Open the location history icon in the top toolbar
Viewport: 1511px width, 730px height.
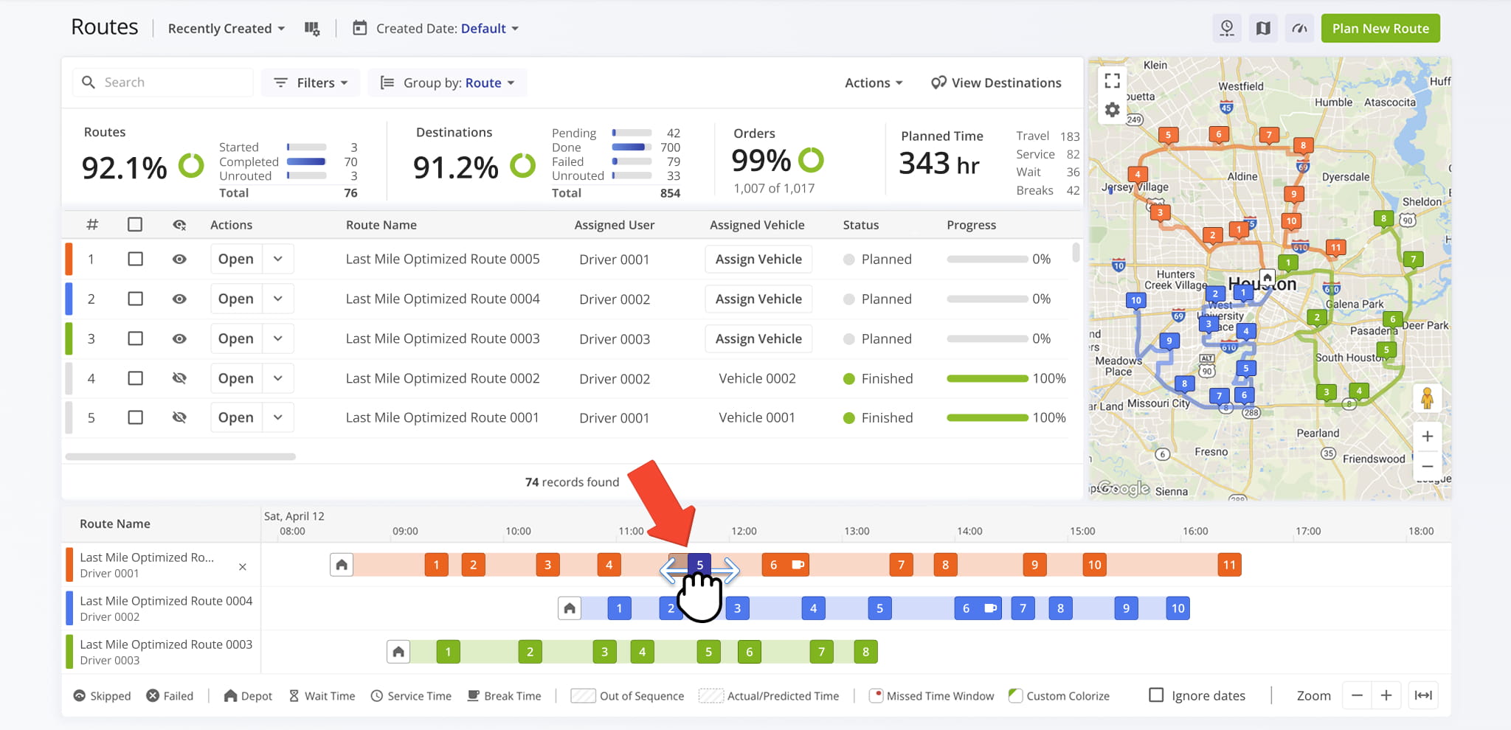pos(1226,27)
